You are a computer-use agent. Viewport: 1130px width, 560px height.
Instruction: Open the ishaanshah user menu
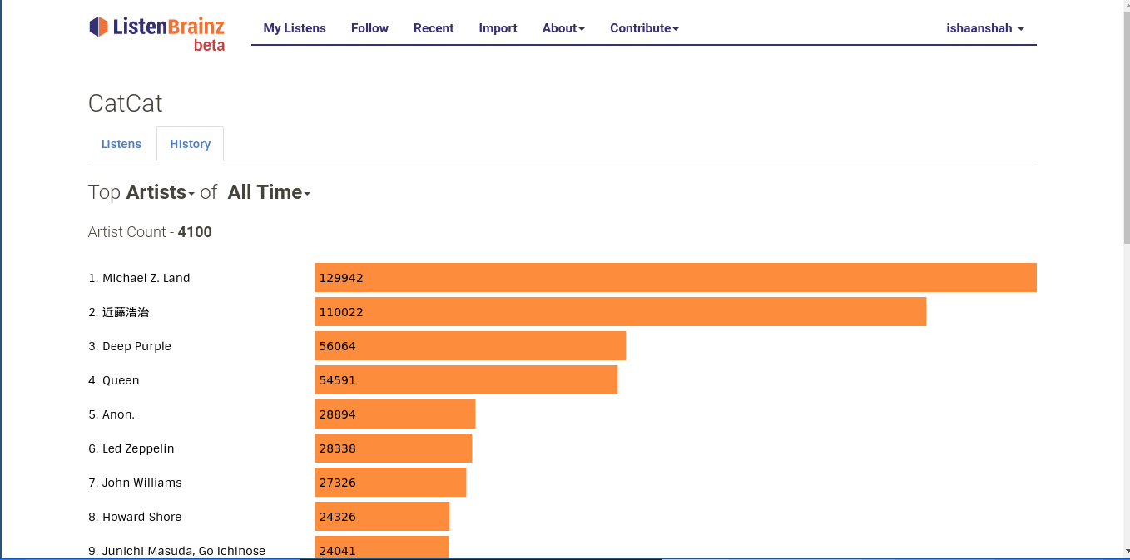[985, 28]
